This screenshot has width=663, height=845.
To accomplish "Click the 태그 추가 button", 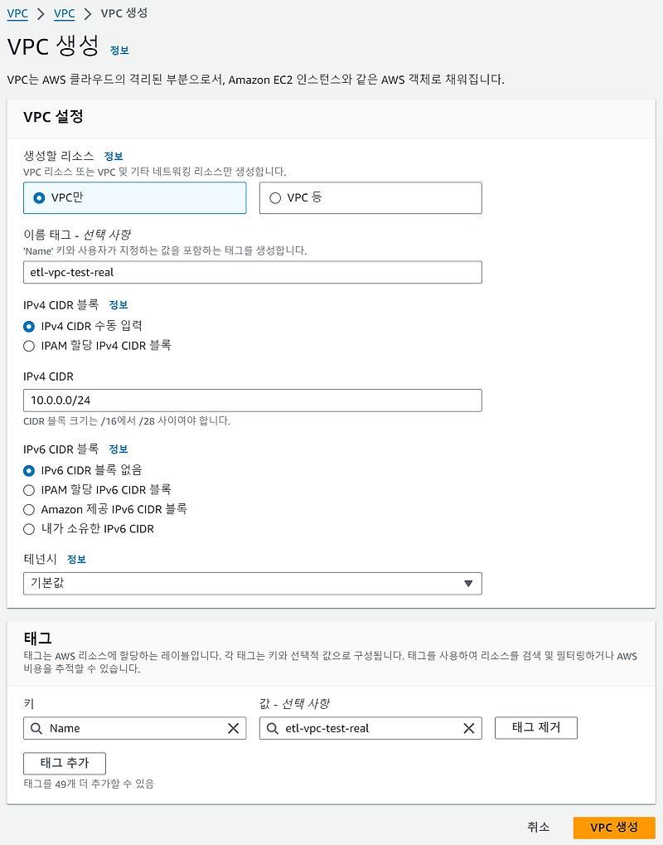I will tap(64, 764).
